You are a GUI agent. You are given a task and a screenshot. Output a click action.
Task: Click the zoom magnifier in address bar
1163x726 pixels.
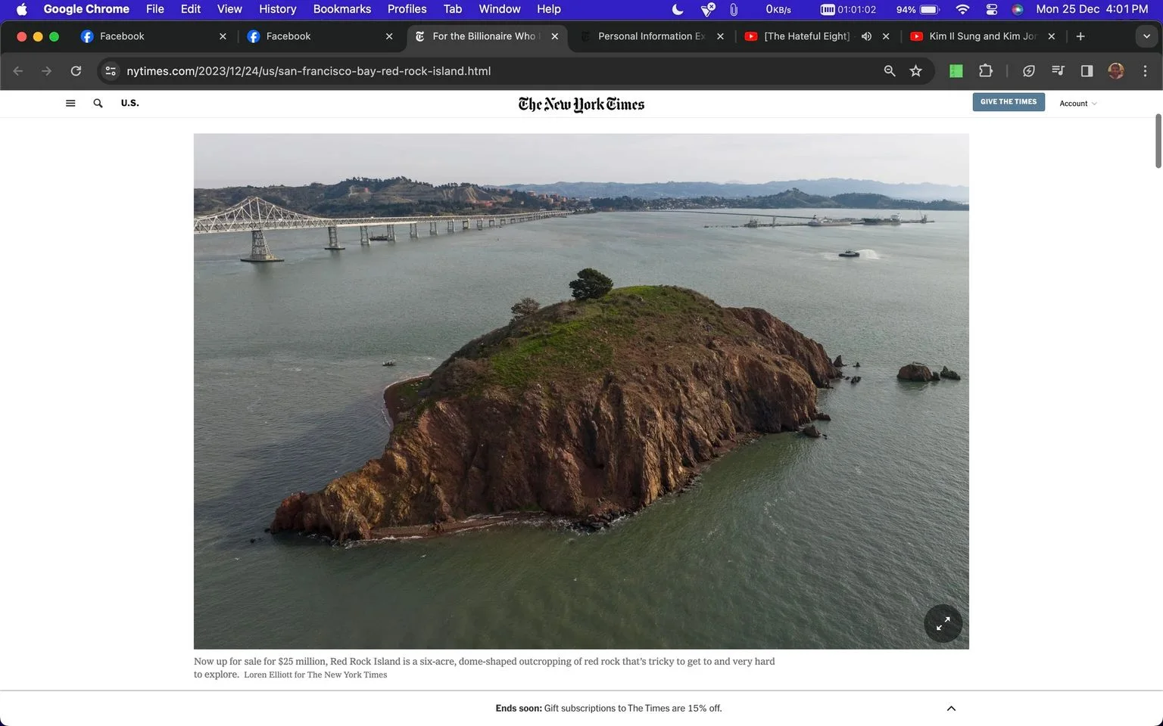click(890, 71)
